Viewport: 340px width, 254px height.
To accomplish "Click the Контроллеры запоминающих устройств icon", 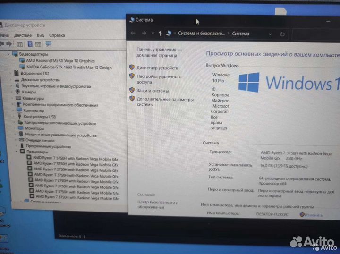I will 20,123.
